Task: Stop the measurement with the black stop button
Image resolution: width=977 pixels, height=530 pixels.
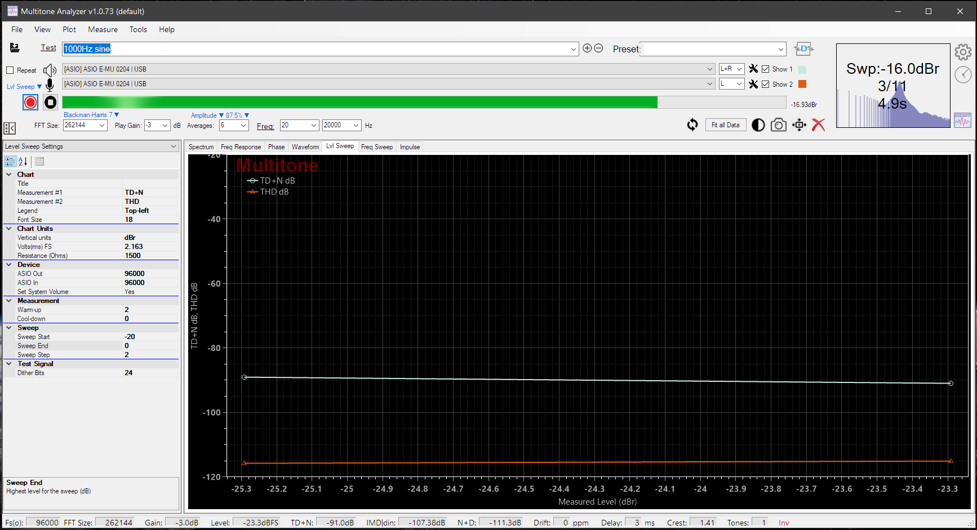Action: pyautogui.click(x=50, y=102)
